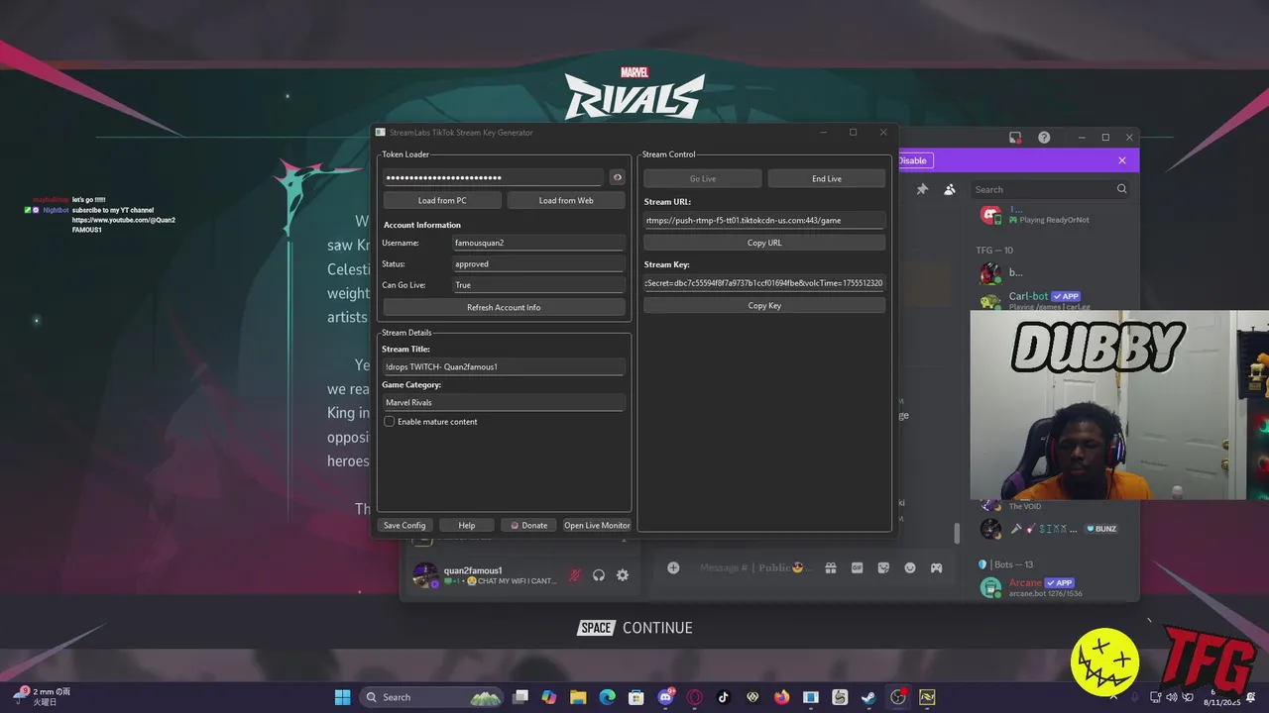Open Windows Start menu
The width and height of the screenshot is (1269, 713).
tap(342, 697)
